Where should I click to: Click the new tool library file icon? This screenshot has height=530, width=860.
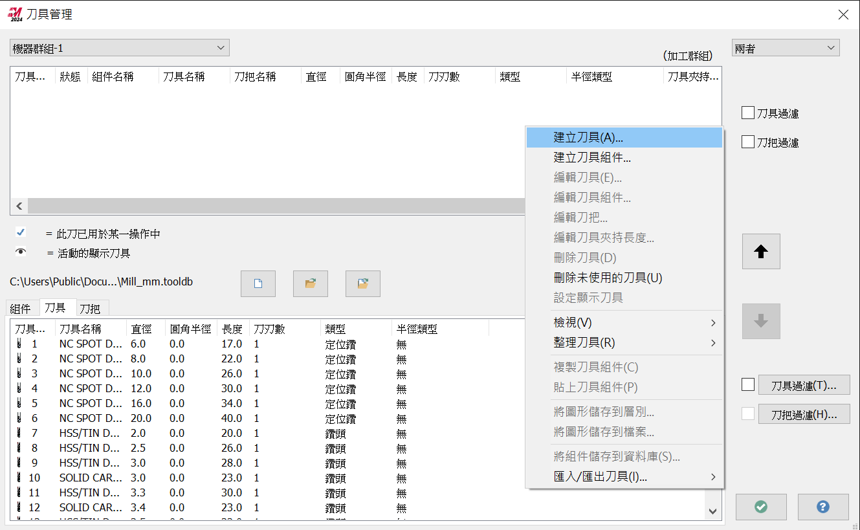click(x=258, y=283)
